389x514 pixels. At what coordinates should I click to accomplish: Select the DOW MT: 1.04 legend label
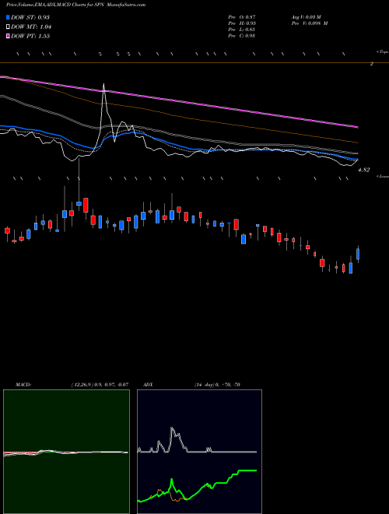31,27
